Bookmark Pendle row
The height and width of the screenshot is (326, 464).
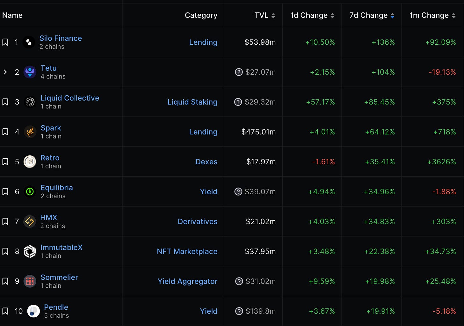pos(5,311)
